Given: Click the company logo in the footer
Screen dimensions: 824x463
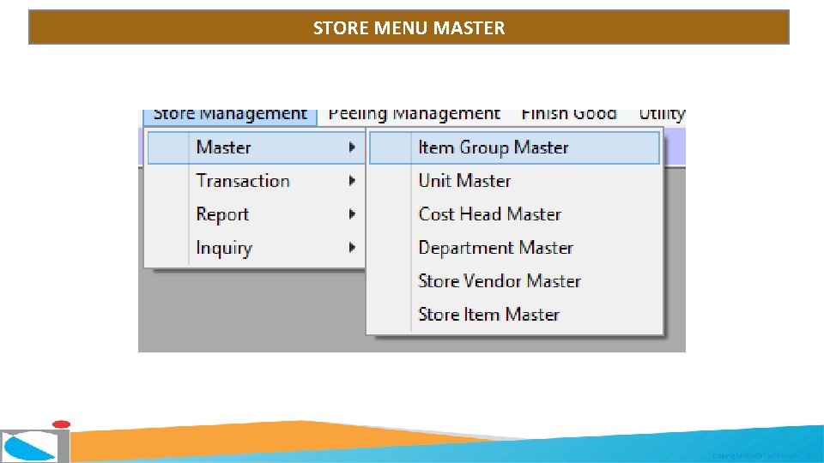Looking at the screenshot, I should pos(35,442).
